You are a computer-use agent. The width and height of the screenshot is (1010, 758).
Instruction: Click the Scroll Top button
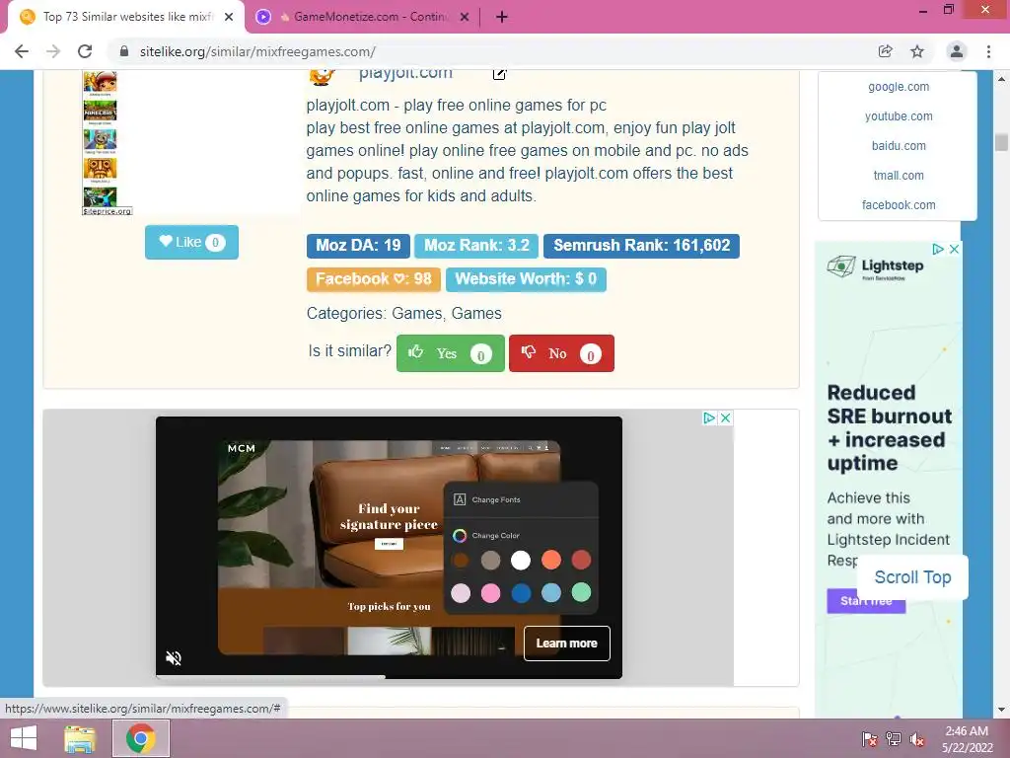(x=912, y=576)
